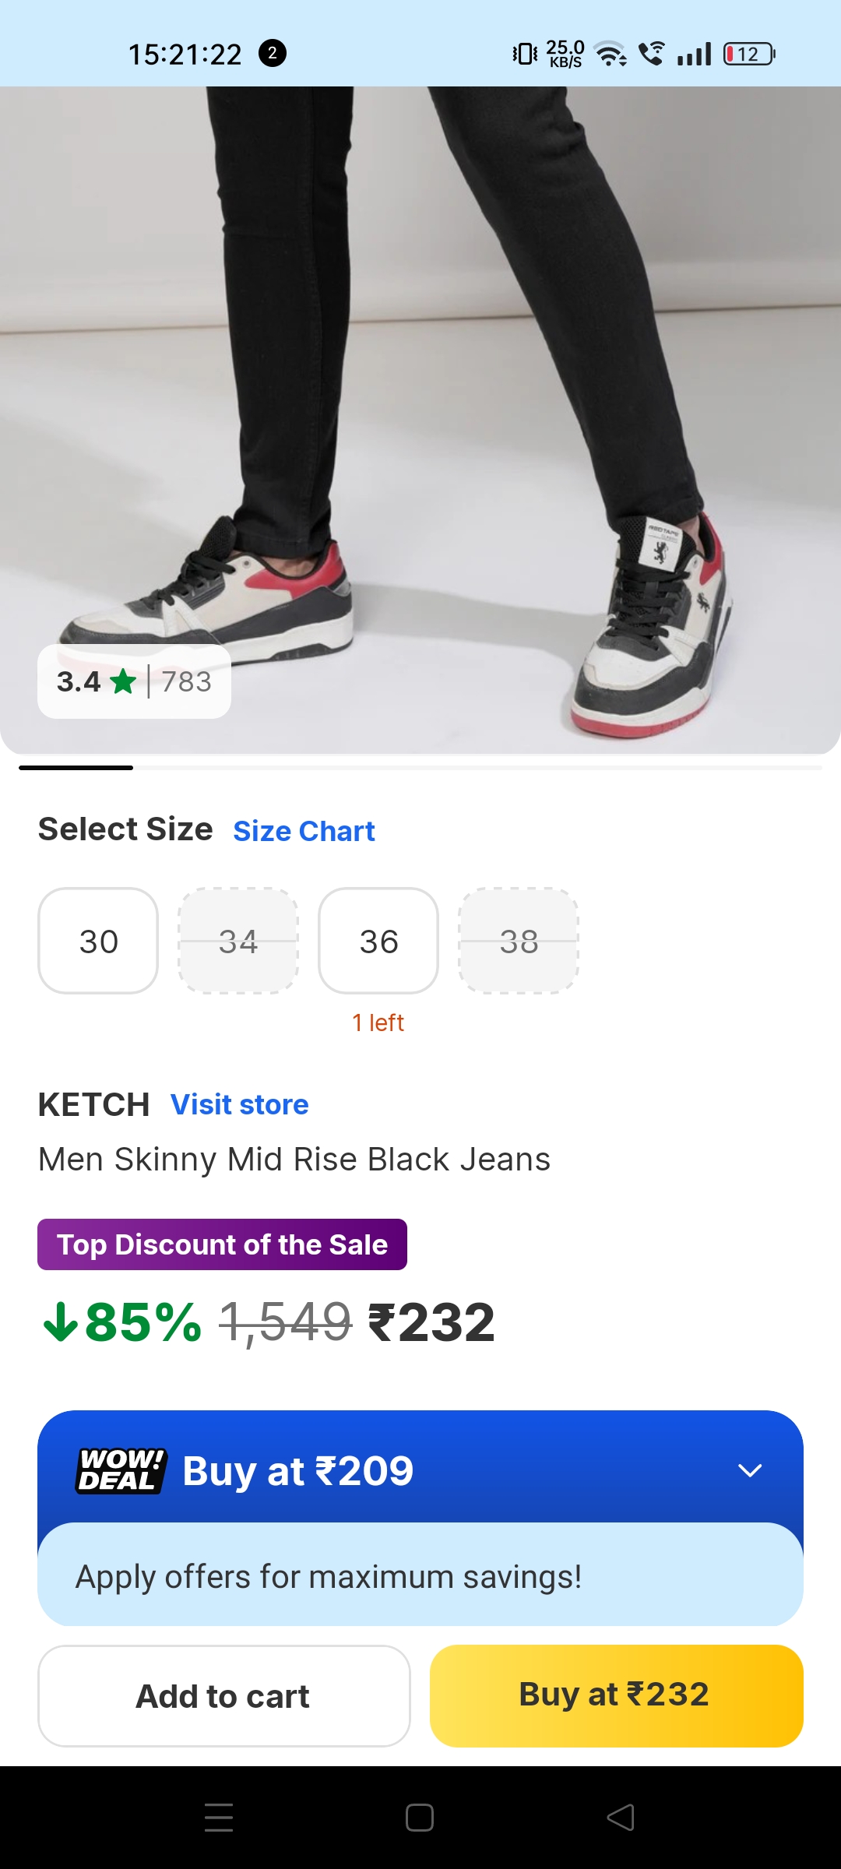Tap the Wi-Fi status icon
The height and width of the screenshot is (1869, 841).
(x=611, y=54)
